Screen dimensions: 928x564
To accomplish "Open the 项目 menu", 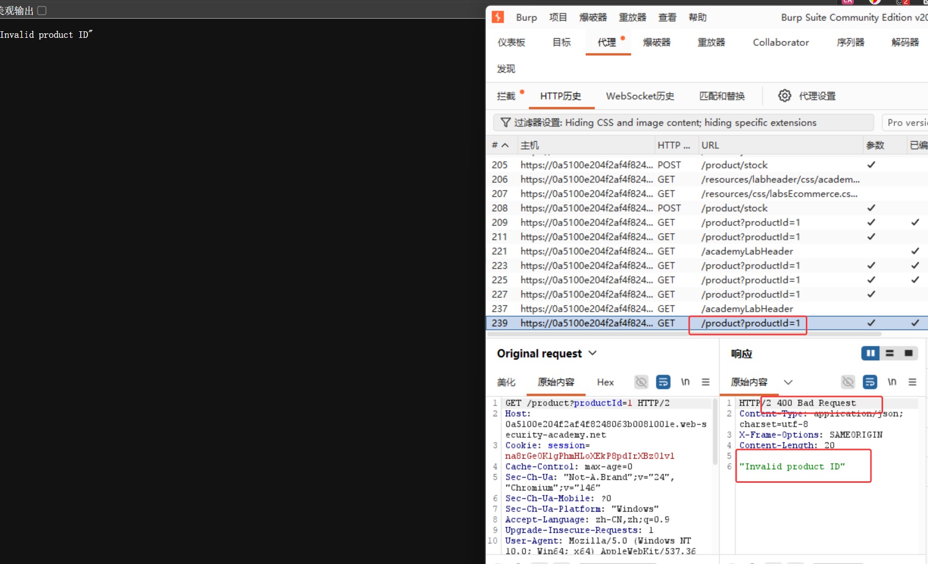I will click(558, 17).
